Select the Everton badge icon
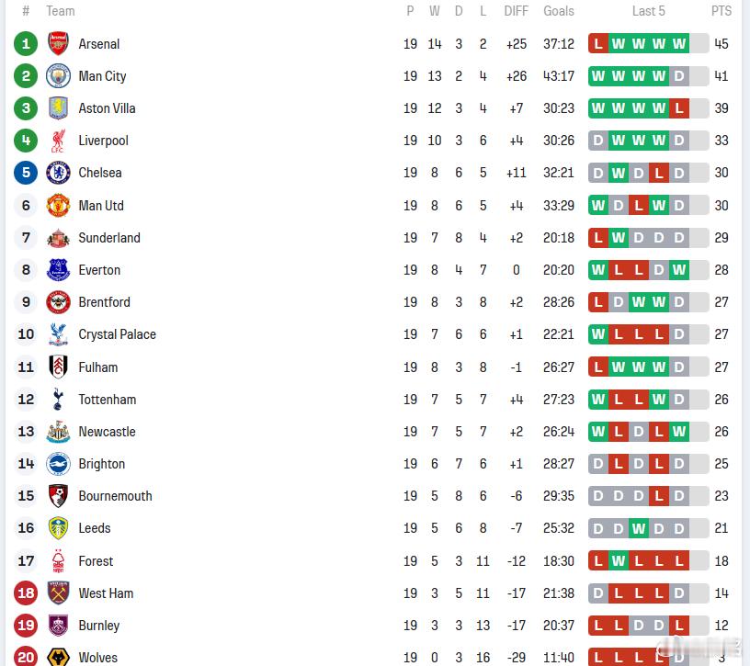Viewport: 750px width, 666px height. 58,270
